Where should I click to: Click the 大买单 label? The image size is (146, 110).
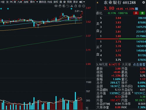[126, 64]
